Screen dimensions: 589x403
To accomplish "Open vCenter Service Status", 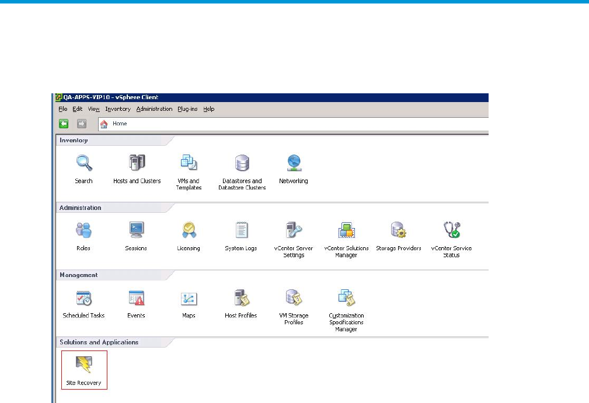I will [x=451, y=230].
